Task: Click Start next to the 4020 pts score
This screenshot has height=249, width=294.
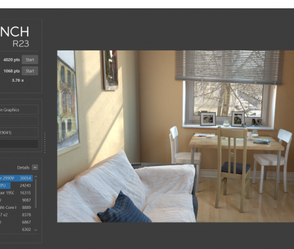Action: (x=30, y=59)
